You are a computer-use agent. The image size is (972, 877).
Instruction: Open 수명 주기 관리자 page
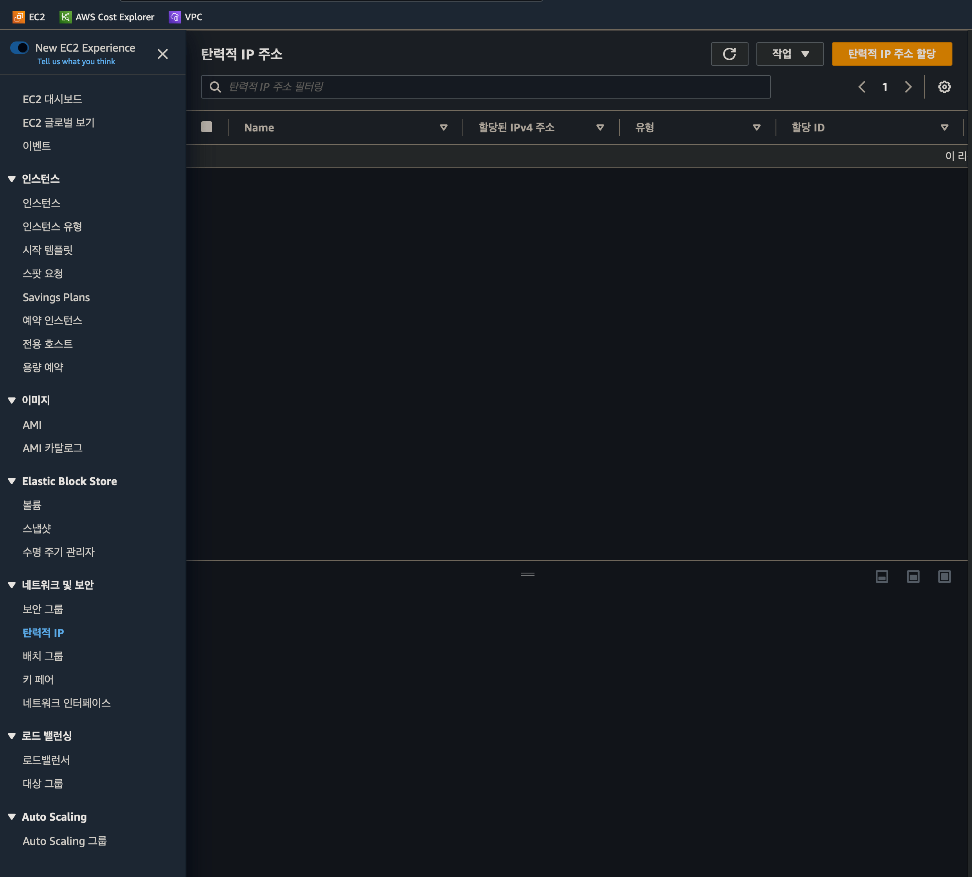(x=59, y=552)
